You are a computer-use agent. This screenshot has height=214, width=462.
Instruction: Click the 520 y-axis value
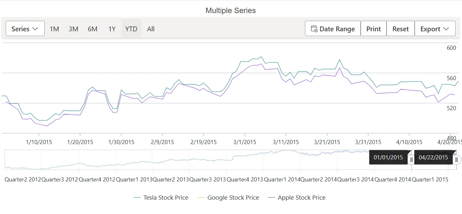(x=451, y=108)
